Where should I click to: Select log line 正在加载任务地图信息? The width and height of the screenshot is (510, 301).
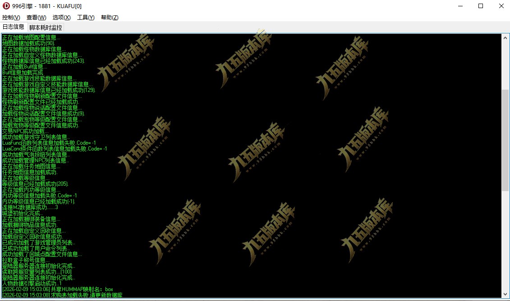click(x=31, y=166)
